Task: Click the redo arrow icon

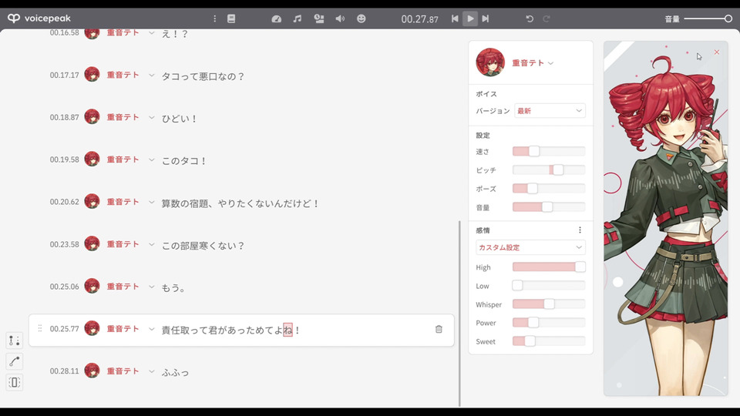Action: [x=547, y=18]
